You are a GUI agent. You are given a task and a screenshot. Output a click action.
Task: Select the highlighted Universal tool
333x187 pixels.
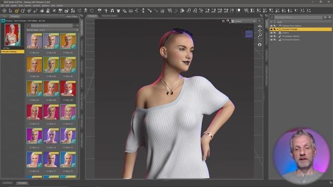pos(17,10)
